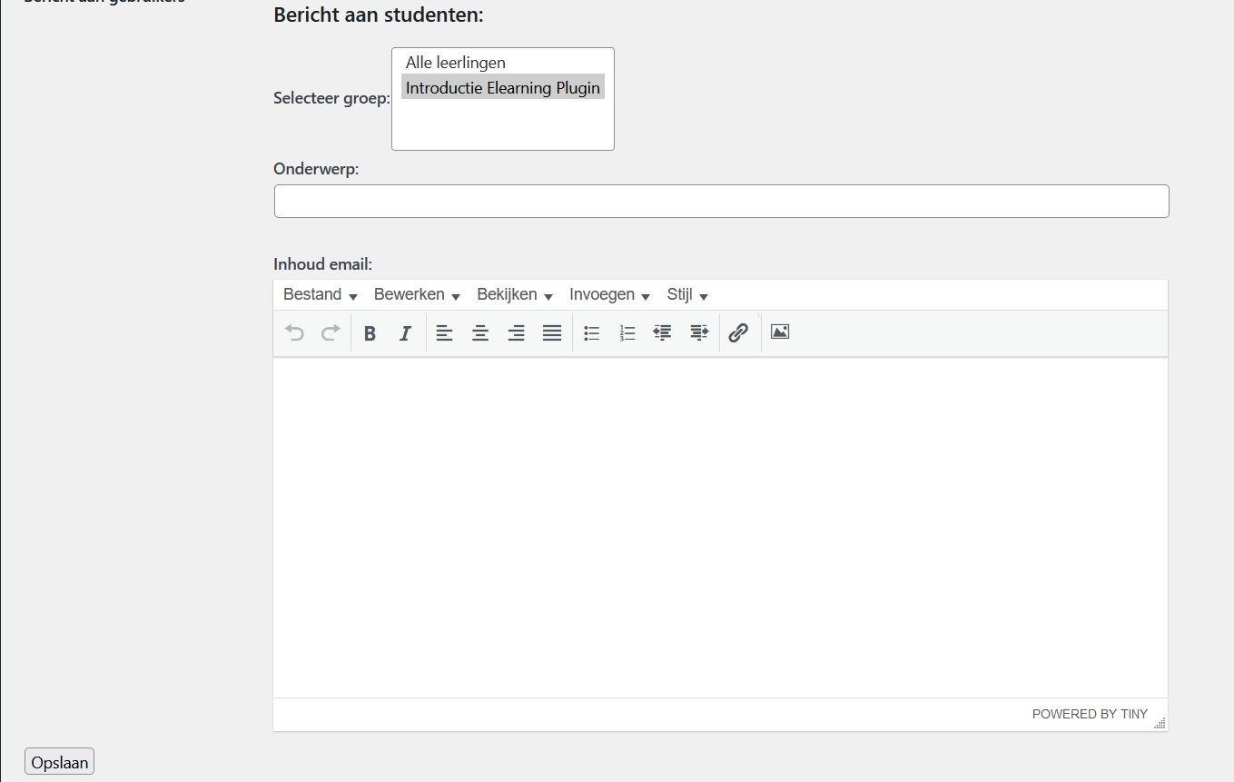Insert a bulleted list

(x=592, y=333)
